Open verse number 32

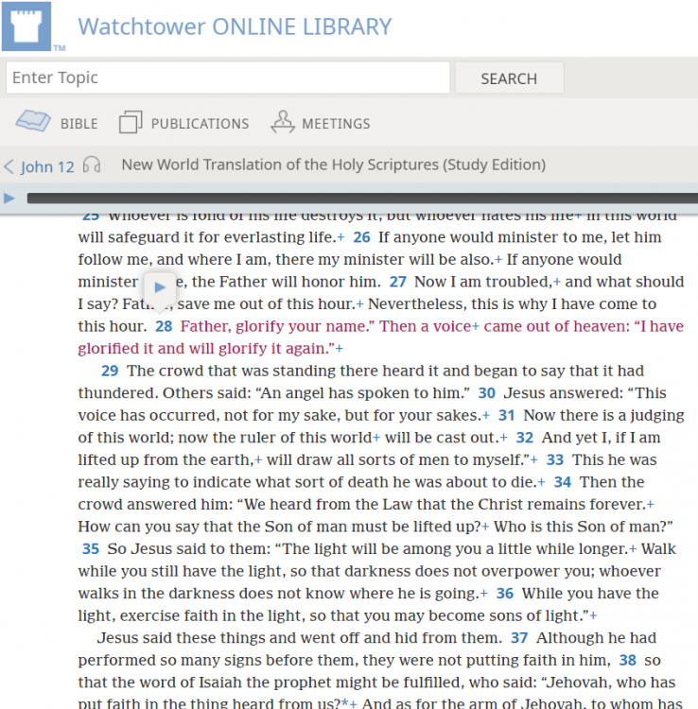pyautogui.click(x=525, y=438)
